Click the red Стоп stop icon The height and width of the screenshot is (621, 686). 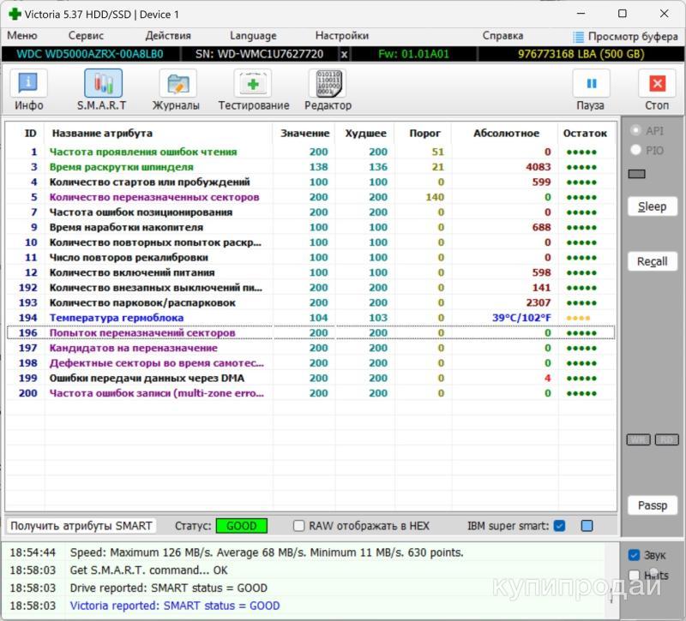pos(657,84)
